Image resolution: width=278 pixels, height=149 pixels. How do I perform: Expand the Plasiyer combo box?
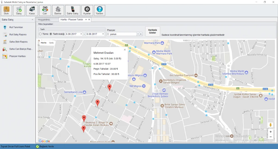[x=137, y=34]
